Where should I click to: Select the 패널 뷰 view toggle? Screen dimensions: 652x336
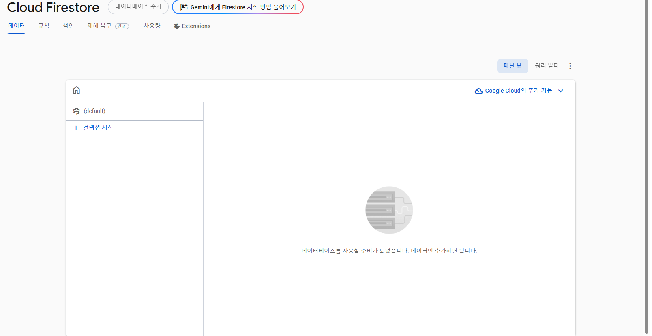(x=513, y=66)
